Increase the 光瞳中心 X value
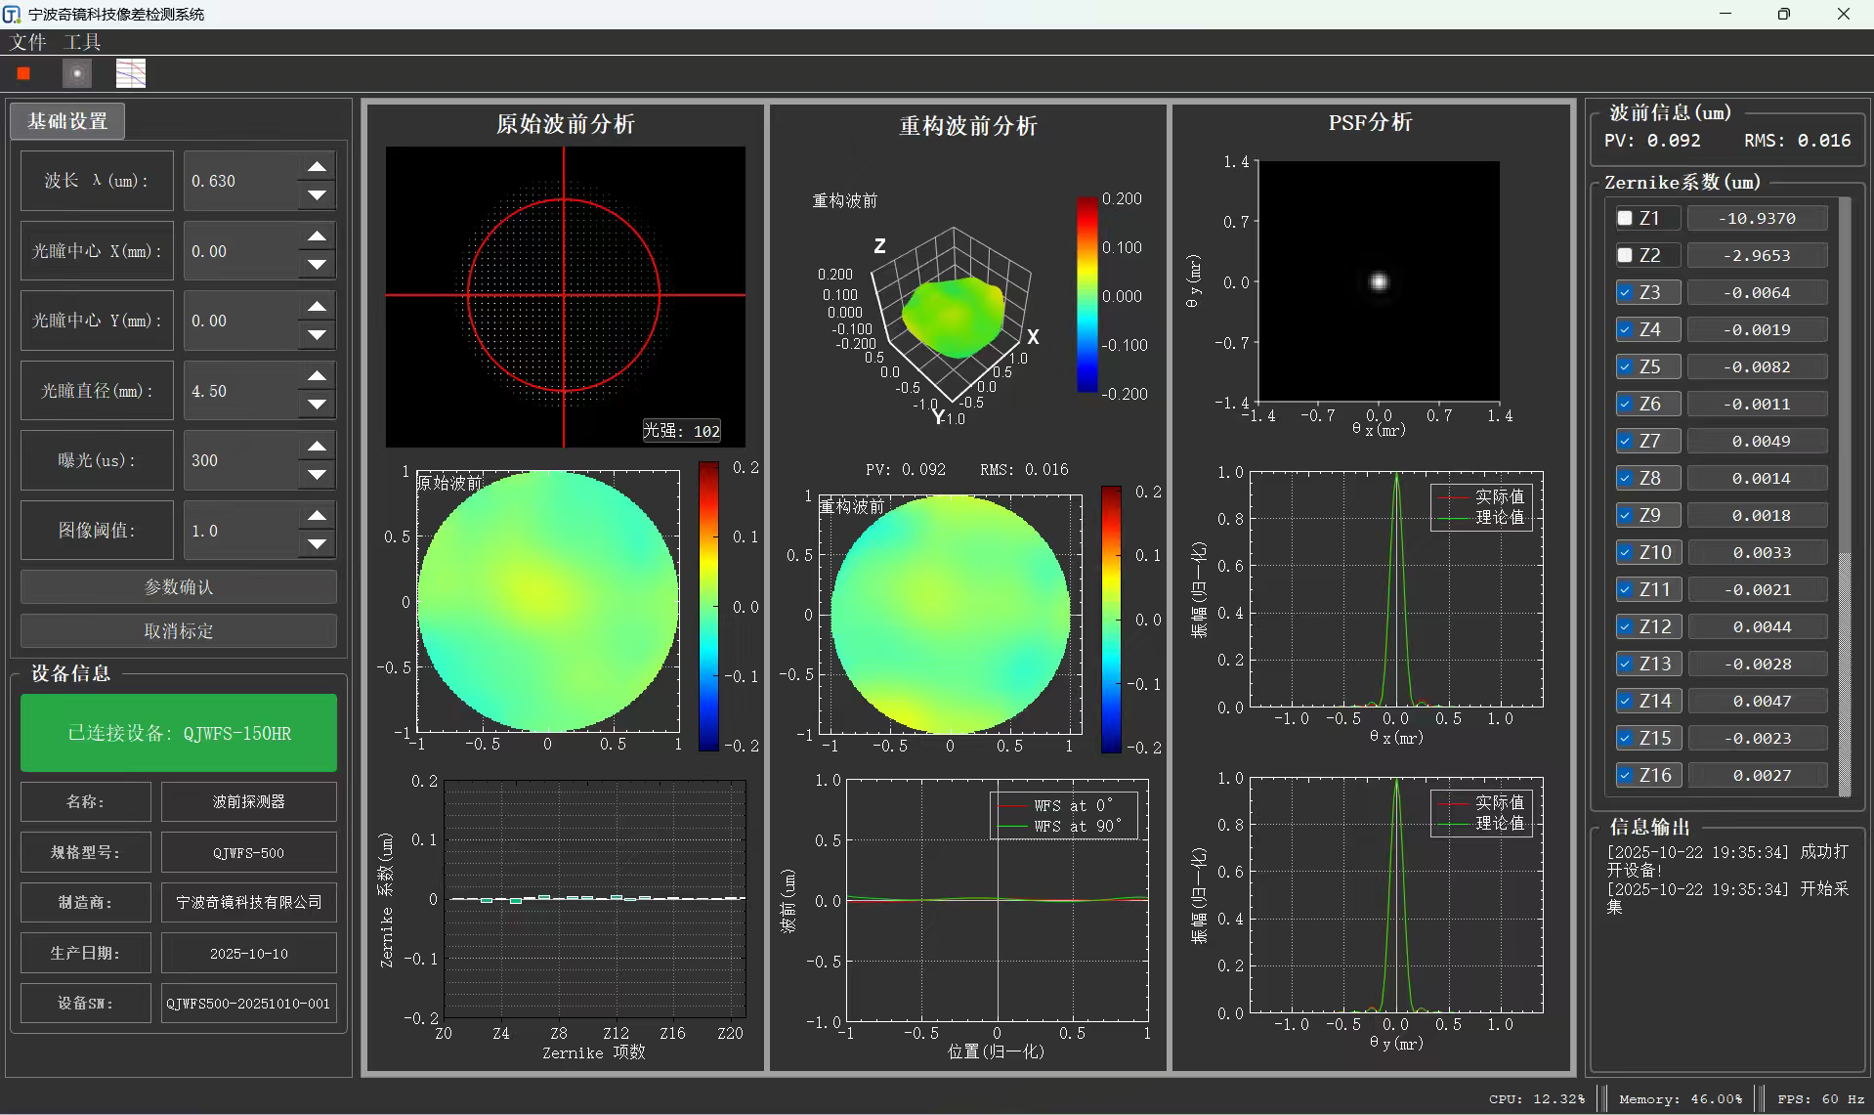 317,236
